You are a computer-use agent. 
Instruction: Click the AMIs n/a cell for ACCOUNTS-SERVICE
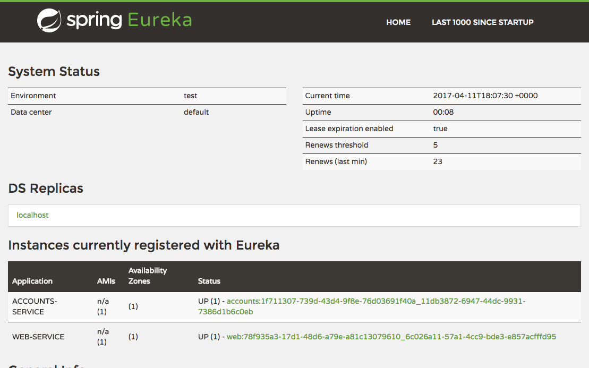point(103,306)
